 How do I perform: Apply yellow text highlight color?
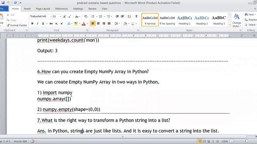(x=76, y=24)
